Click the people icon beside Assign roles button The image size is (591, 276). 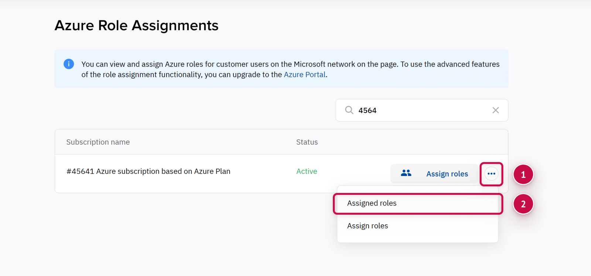click(x=406, y=173)
